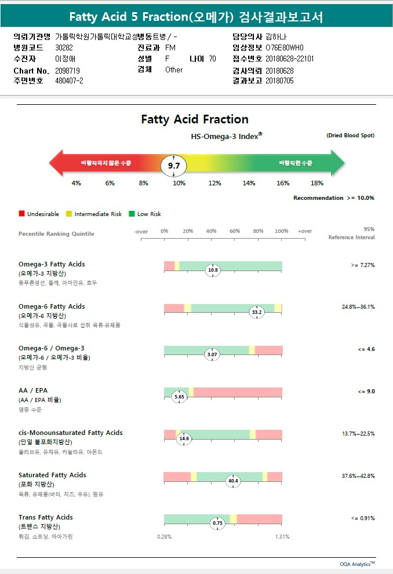Click the yellow Intermediate Risk legend swatch
Screen dimensions: 393x574
(70, 214)
